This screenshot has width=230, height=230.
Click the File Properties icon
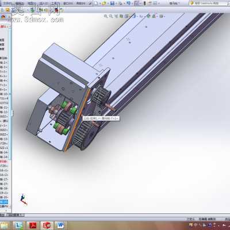pos(150,3)
